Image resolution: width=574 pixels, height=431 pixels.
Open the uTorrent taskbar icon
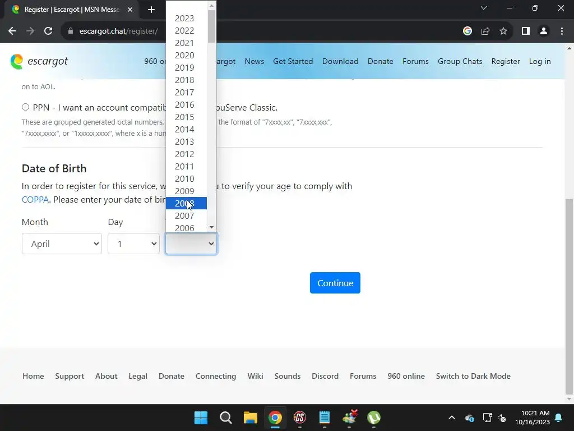pos(374,418)
